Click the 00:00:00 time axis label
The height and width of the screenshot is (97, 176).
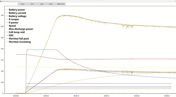pyautogui.click(x=16, y=96)
